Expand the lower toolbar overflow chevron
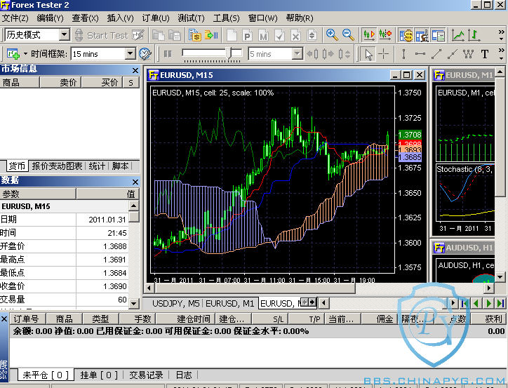Viewport: 508px width, 388px height. pyautogui.click(x=501, y=54)
